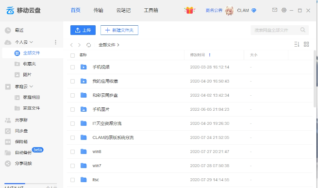This screenshot has width=318, height=188.
Task: Click the 上传 upload button
Action: [83, 30]
